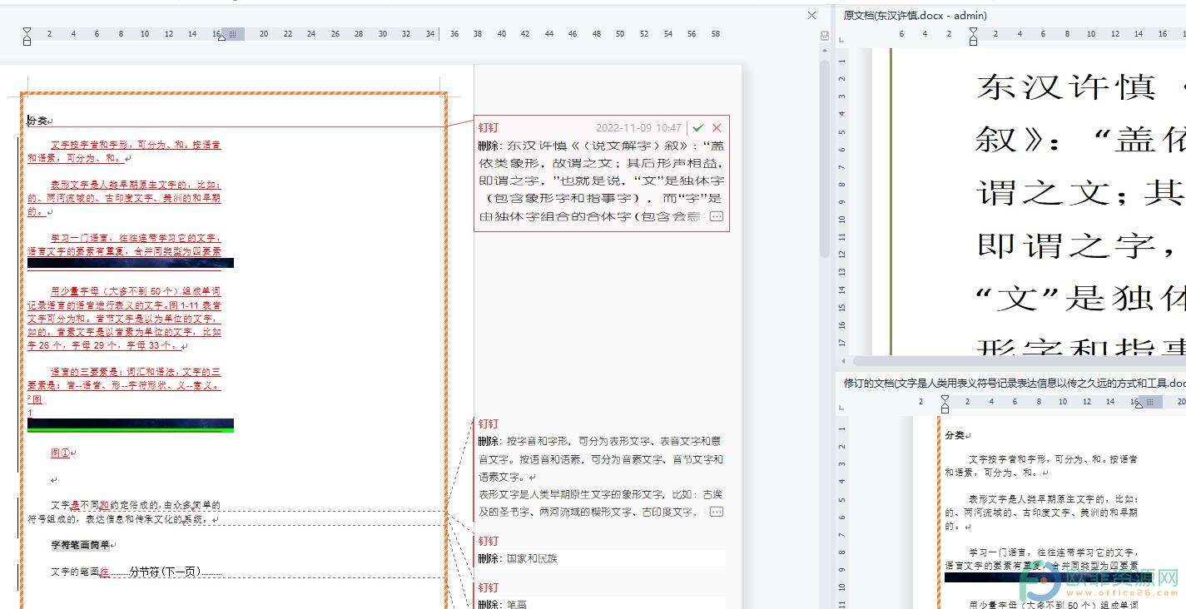
Task: Click the dark image strip below 学习一门语言 paragraph
Action: point(131,263)
